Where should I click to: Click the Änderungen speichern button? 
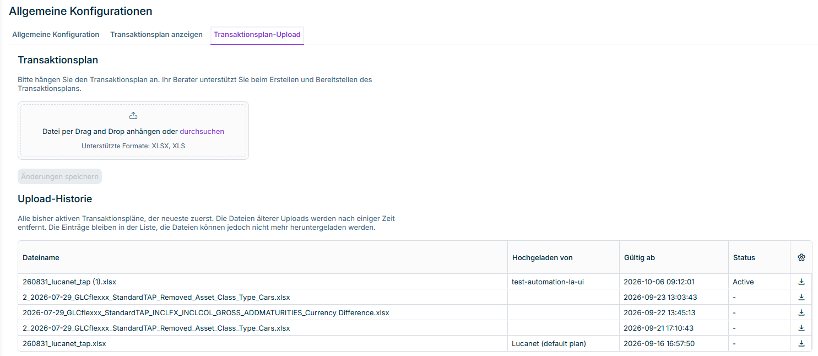pyautogui.click(x=59, y=176)
